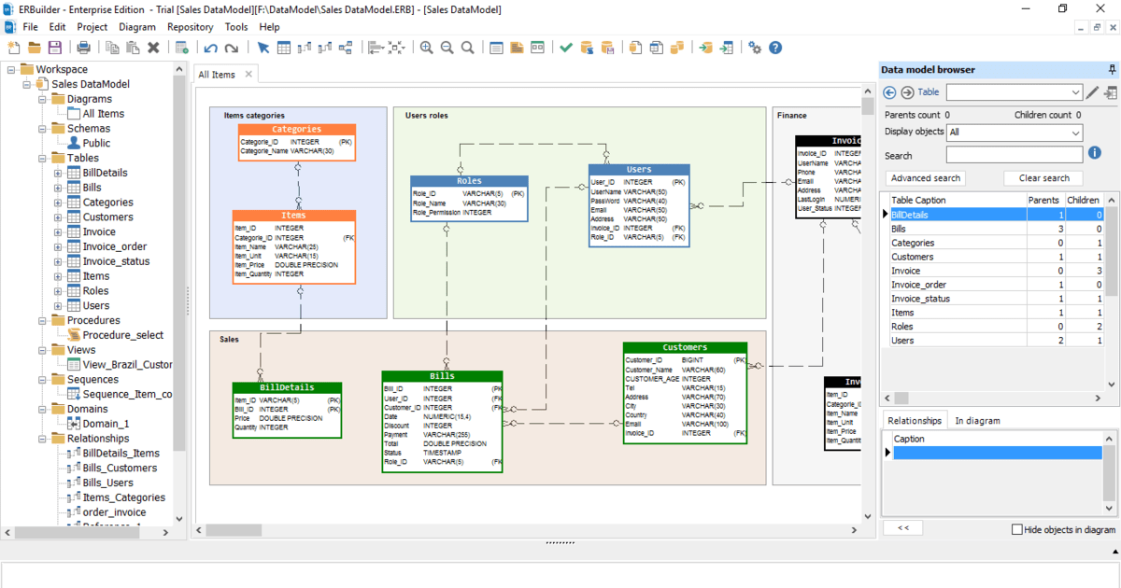Select Invoice_status table in tree
The height and width of the screenshot is (588, 1121).
point(116,262)
